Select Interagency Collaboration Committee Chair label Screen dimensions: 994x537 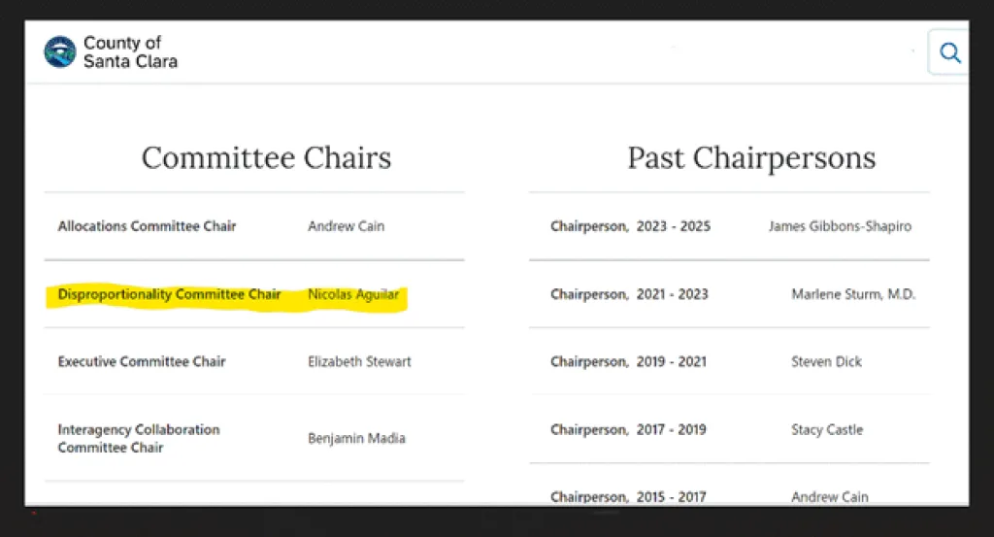point(139,438)
